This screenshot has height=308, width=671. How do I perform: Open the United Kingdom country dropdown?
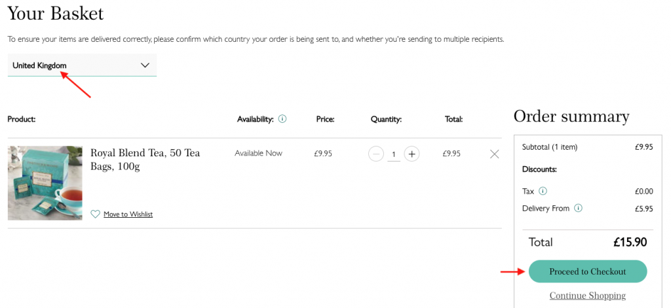pos(82,65)
